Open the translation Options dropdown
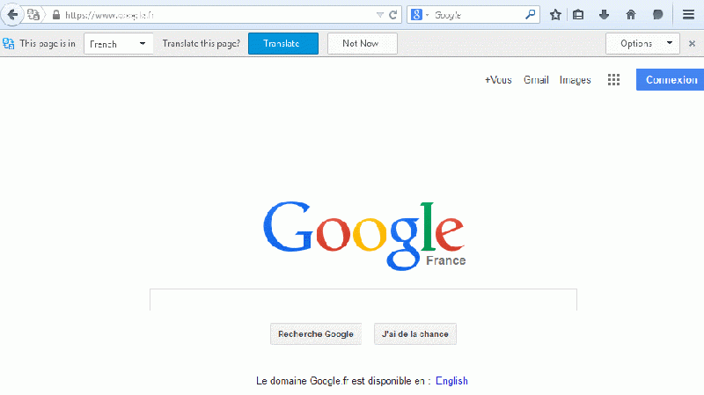This screenshot has height=395, width=704. click(642, 43)
